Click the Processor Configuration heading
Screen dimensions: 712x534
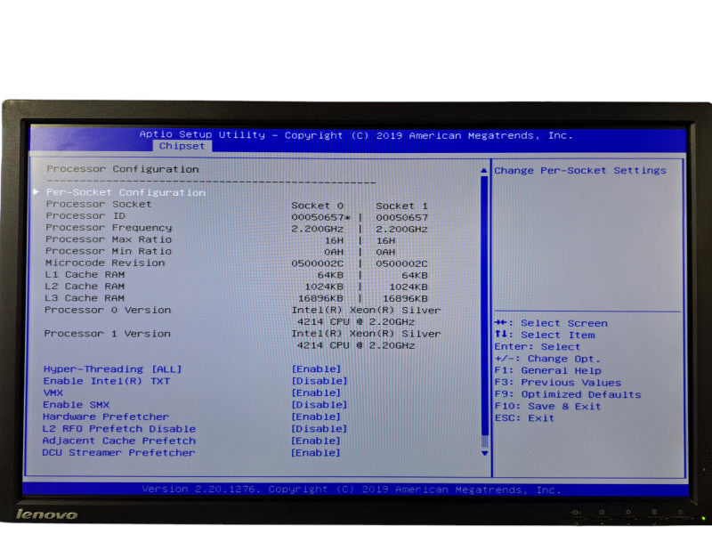tap(123, 169)
